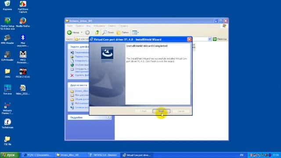Maximize the Drivers_Altox_WE Explorer window

click(221, 21)
